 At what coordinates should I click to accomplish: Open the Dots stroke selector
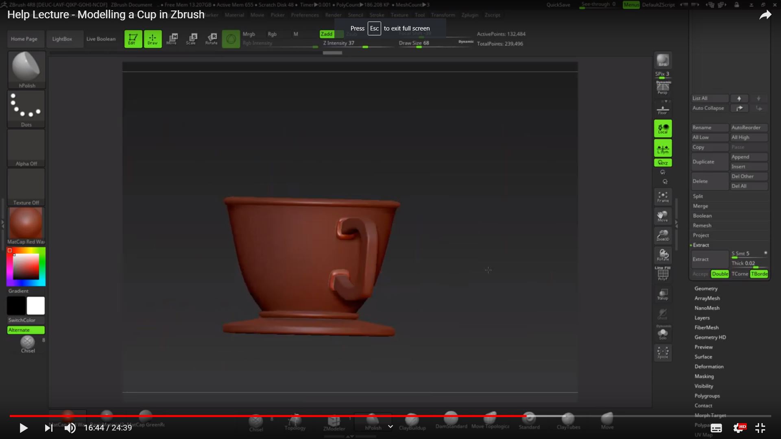click(x=26, y=109)
